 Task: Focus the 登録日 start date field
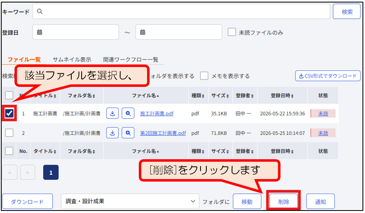coord(76,32)
